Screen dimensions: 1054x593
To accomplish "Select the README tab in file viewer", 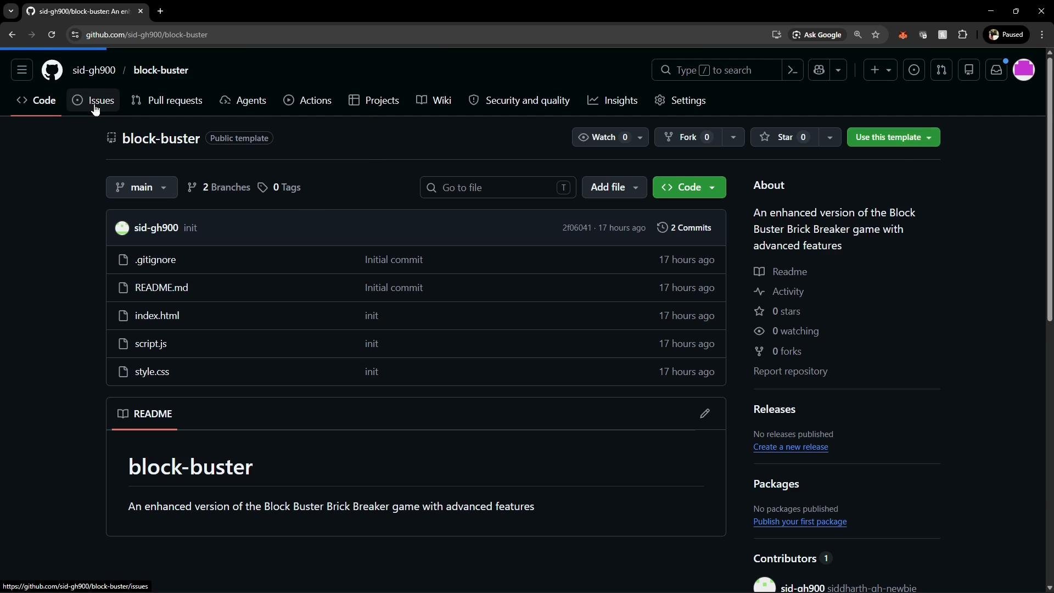I will (x=145, y=414).
